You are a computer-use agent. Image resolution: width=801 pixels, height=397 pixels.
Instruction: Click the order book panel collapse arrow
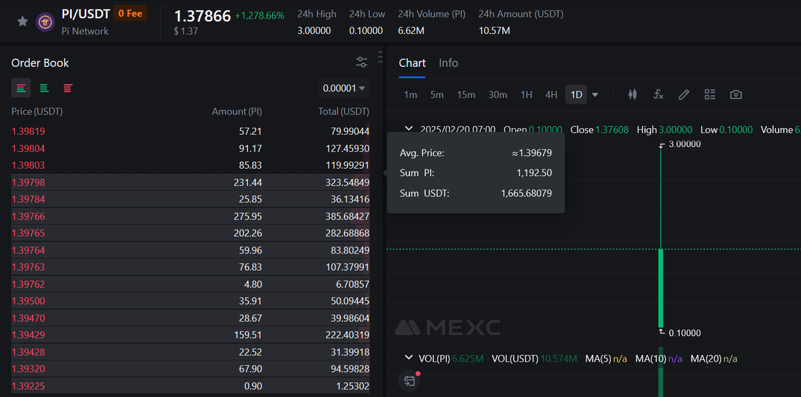[384, 173]
